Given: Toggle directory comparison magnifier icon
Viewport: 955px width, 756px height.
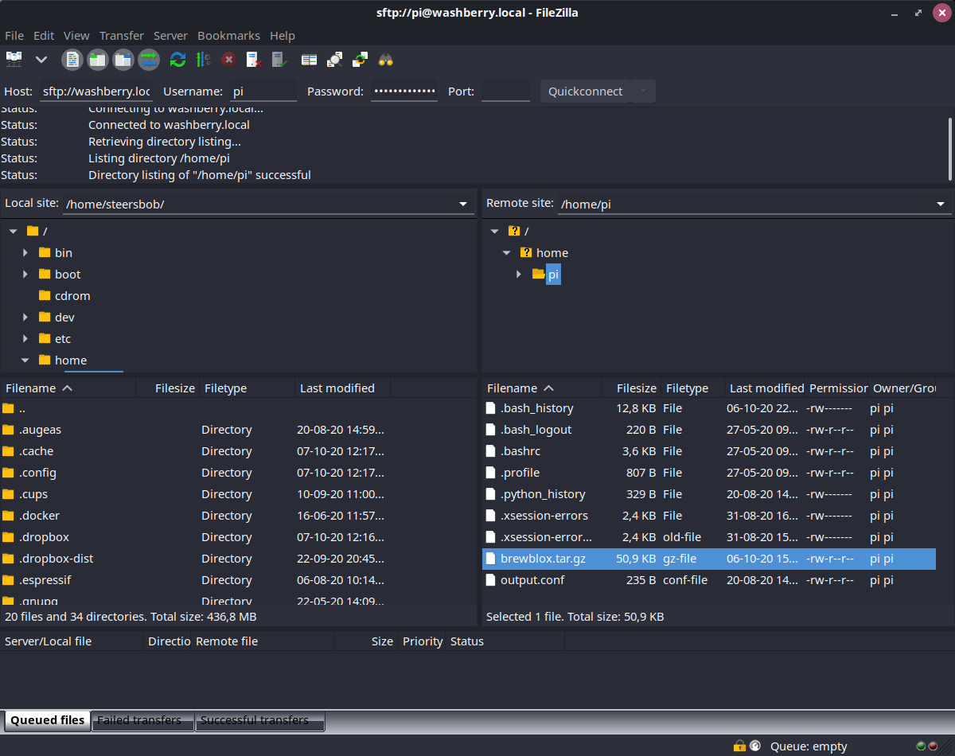Looking at the screenshot, I should coord(335,60).
